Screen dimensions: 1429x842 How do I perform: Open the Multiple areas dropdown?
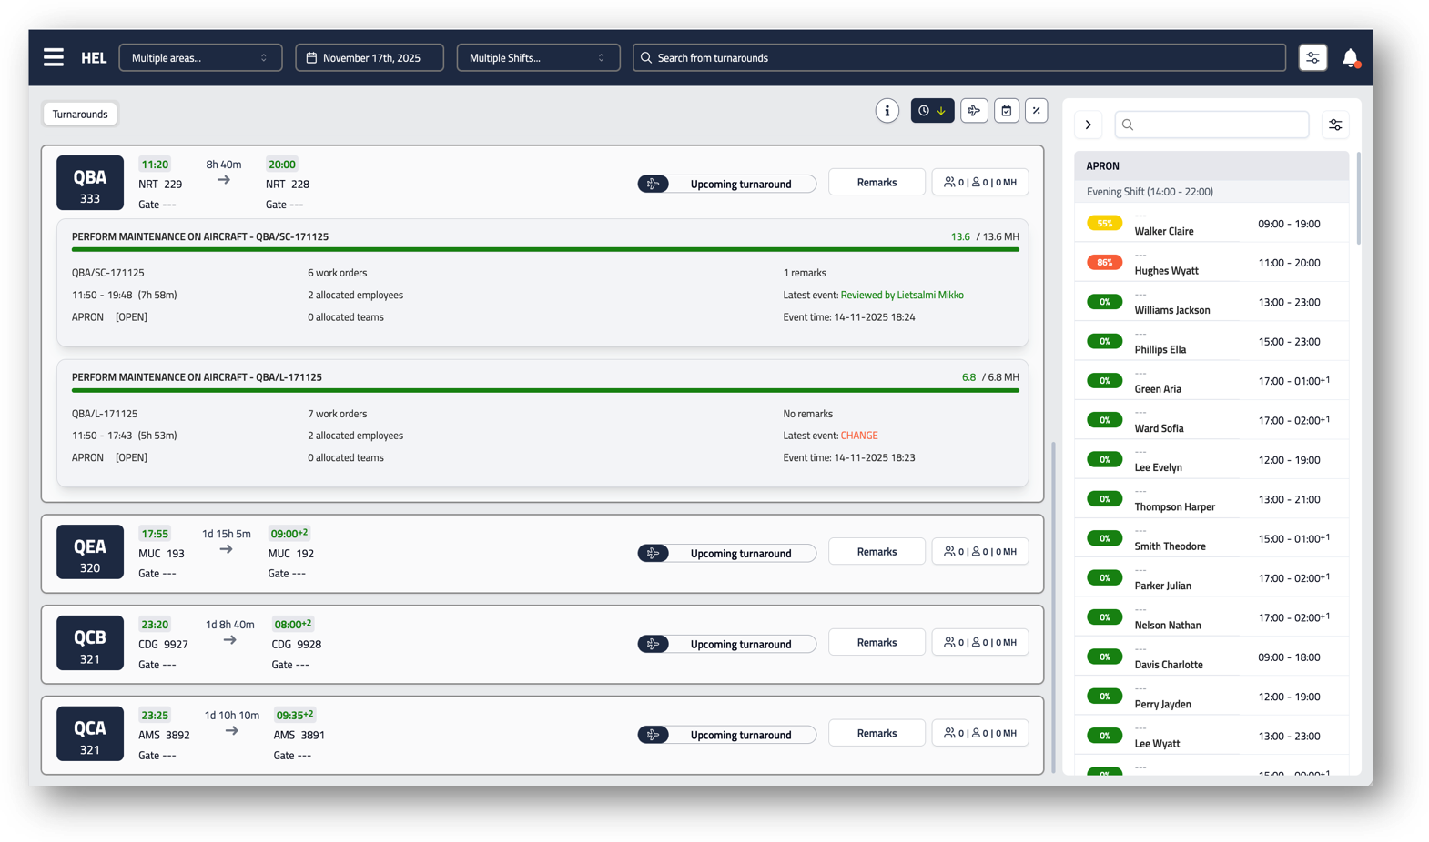coord(200,57)
